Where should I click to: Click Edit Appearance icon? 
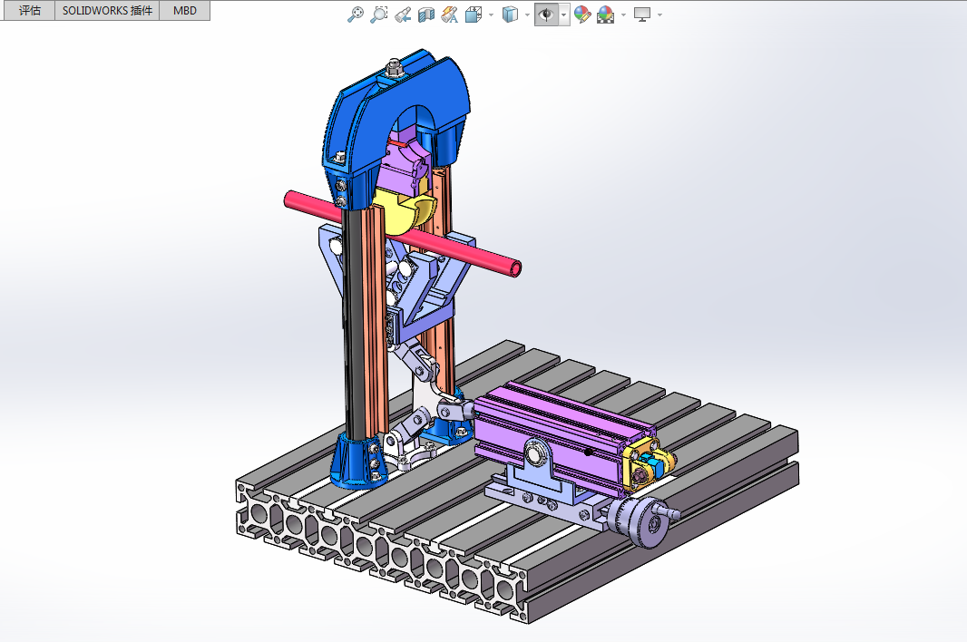tap(582, 15)
